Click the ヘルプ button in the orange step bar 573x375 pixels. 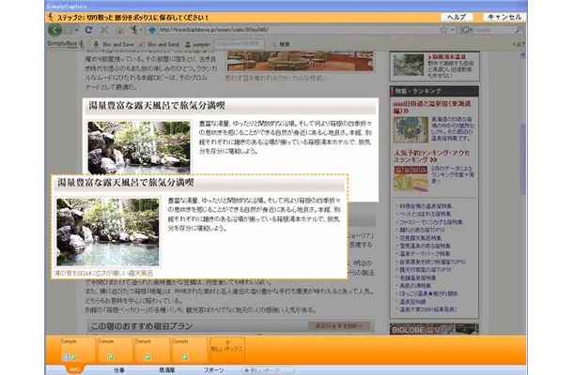(457, 17)
